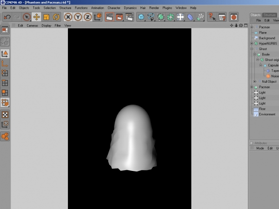Screen dimensions: 279x209
Task: Select the Texture Axis tool
Action: click(5, 124)
